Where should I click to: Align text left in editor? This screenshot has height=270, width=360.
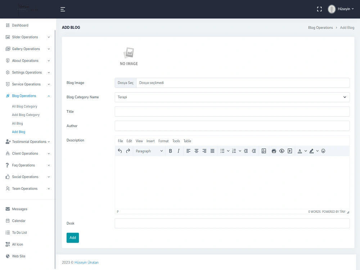pyautogui.click(x=188, y=151)
